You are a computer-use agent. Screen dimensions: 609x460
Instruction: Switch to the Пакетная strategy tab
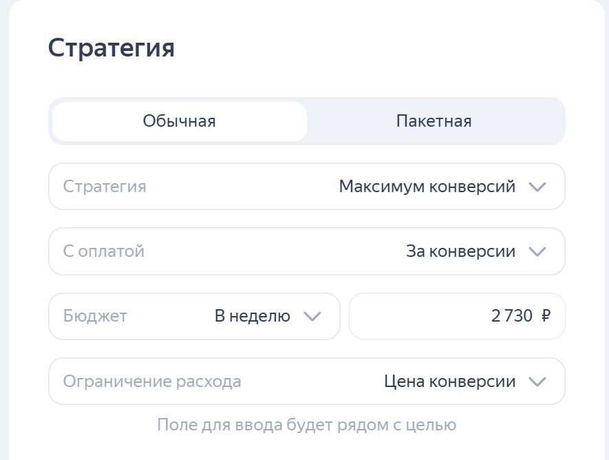coord(434,121)
